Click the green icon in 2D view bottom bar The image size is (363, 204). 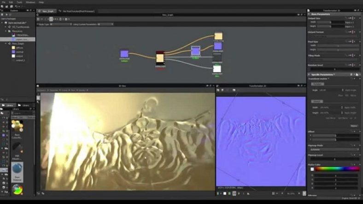(x=229, y=193)
